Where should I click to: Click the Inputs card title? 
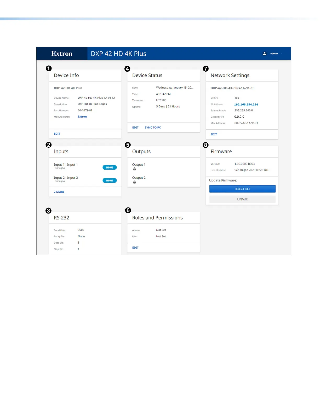[61, 152]
